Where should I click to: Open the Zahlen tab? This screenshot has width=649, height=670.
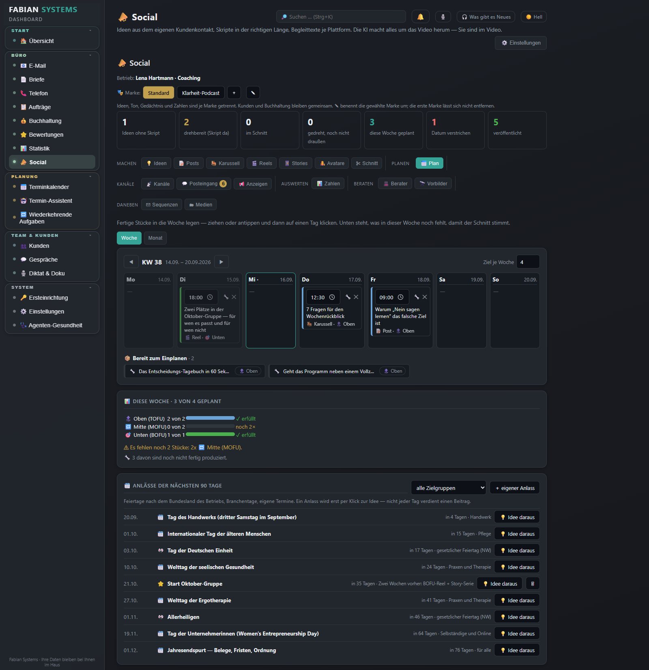click(328, 184)
